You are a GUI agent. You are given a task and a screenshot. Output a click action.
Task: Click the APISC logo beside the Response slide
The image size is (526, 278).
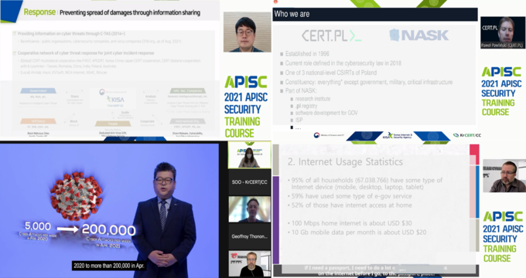pyautogui.click(x=245, y=82)
